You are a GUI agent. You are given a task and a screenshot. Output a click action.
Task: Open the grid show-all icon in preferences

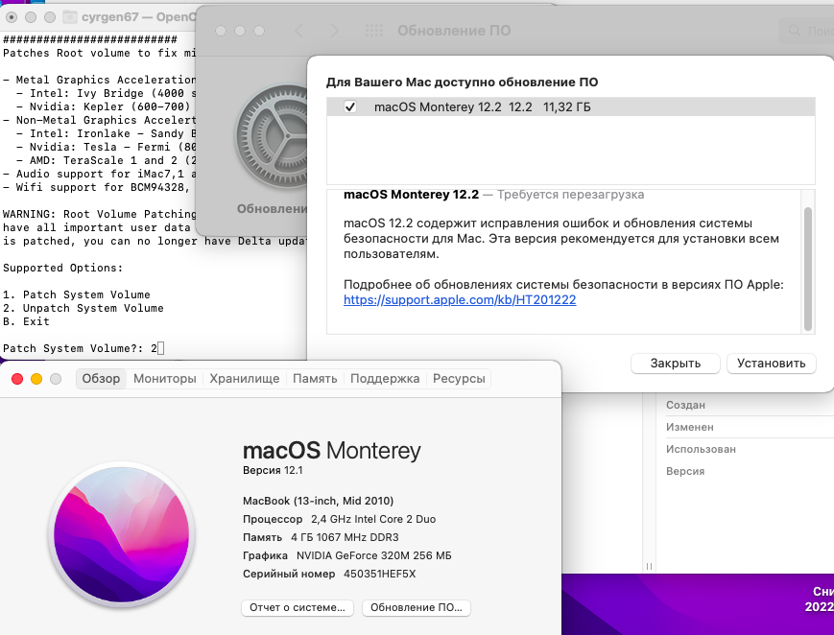pyautogui.click(x=374, y=31)
